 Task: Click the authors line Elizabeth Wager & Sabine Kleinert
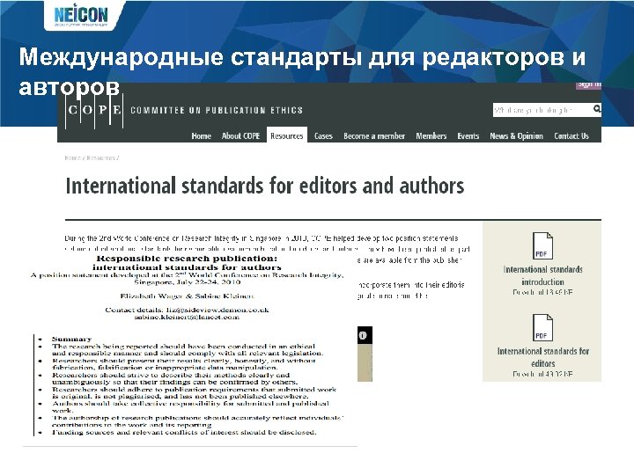click(187, 296)
